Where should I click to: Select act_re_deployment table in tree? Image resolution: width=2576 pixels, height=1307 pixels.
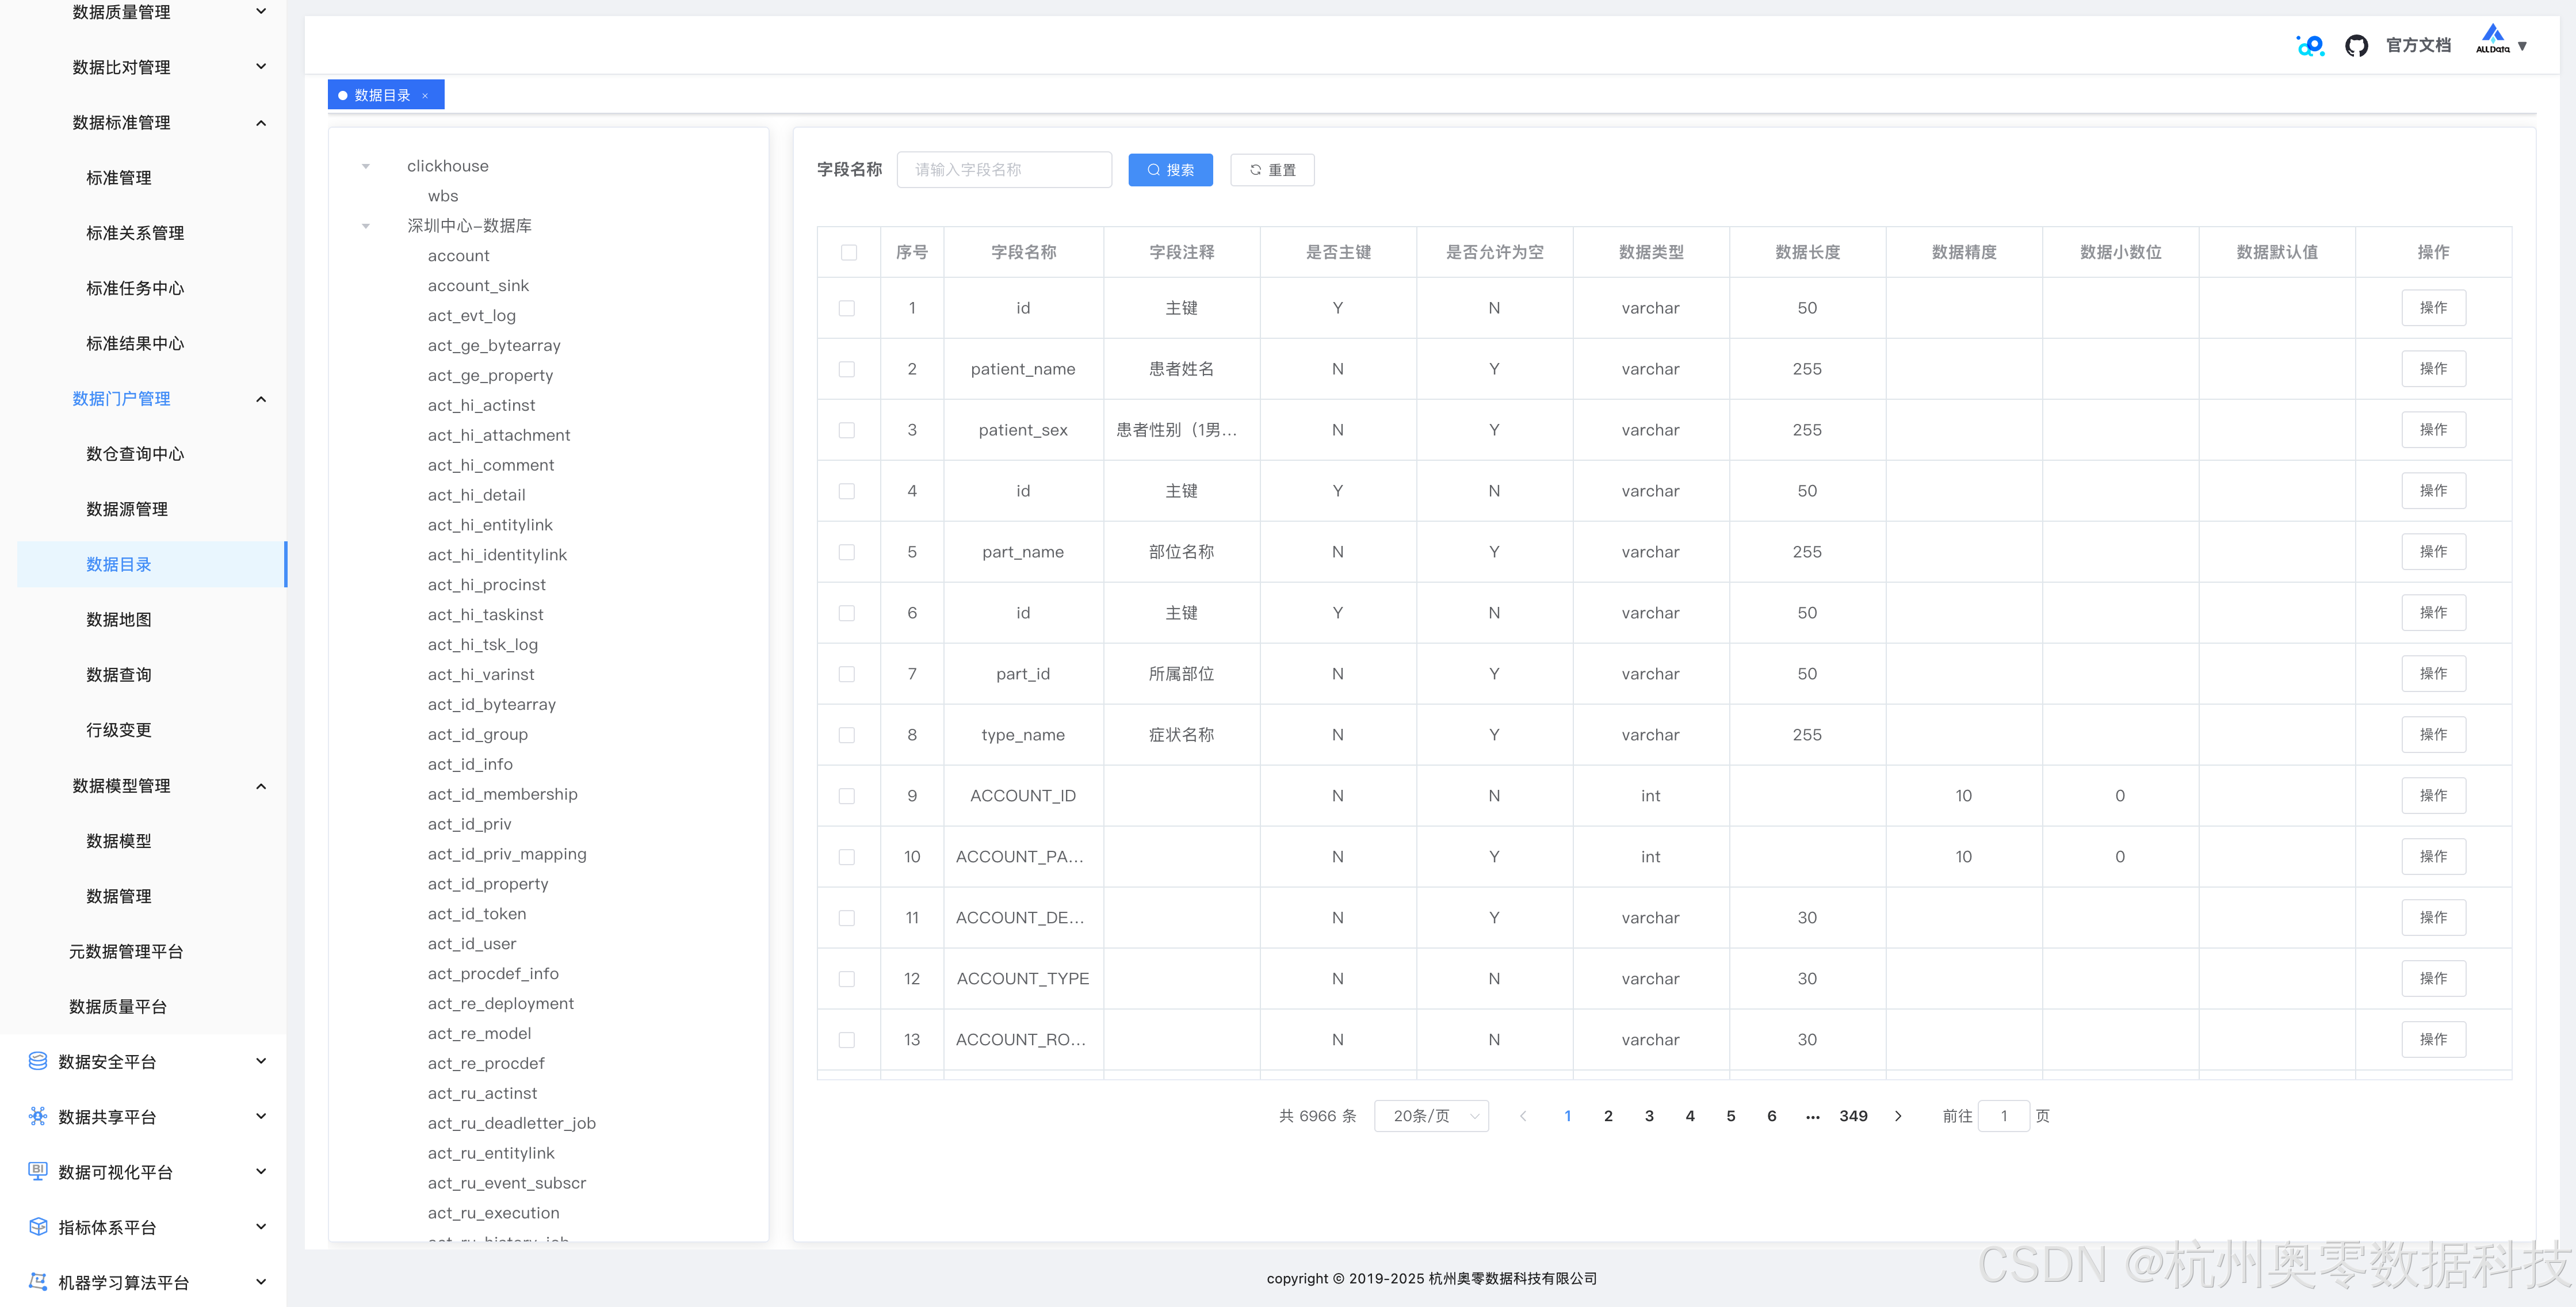point(501,1004)
